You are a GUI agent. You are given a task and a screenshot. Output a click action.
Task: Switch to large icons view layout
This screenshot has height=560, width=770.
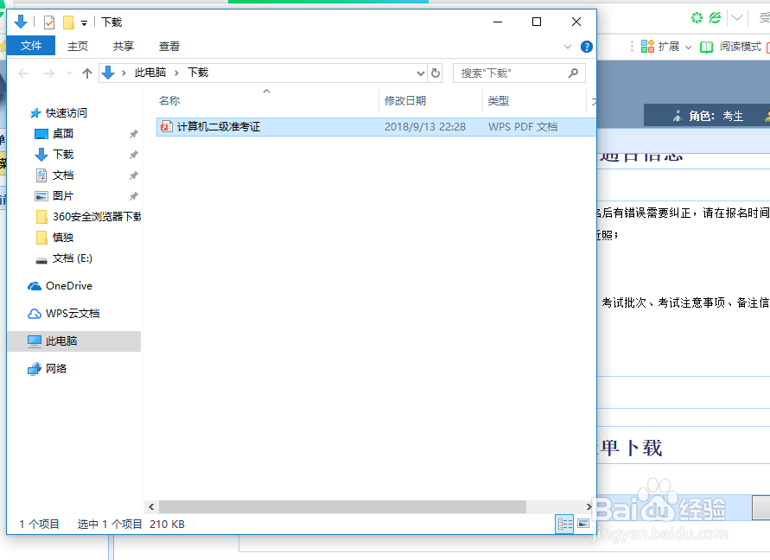click(583, 524)
